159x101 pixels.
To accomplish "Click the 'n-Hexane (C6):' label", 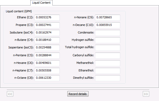I will (x=24, y=63).
